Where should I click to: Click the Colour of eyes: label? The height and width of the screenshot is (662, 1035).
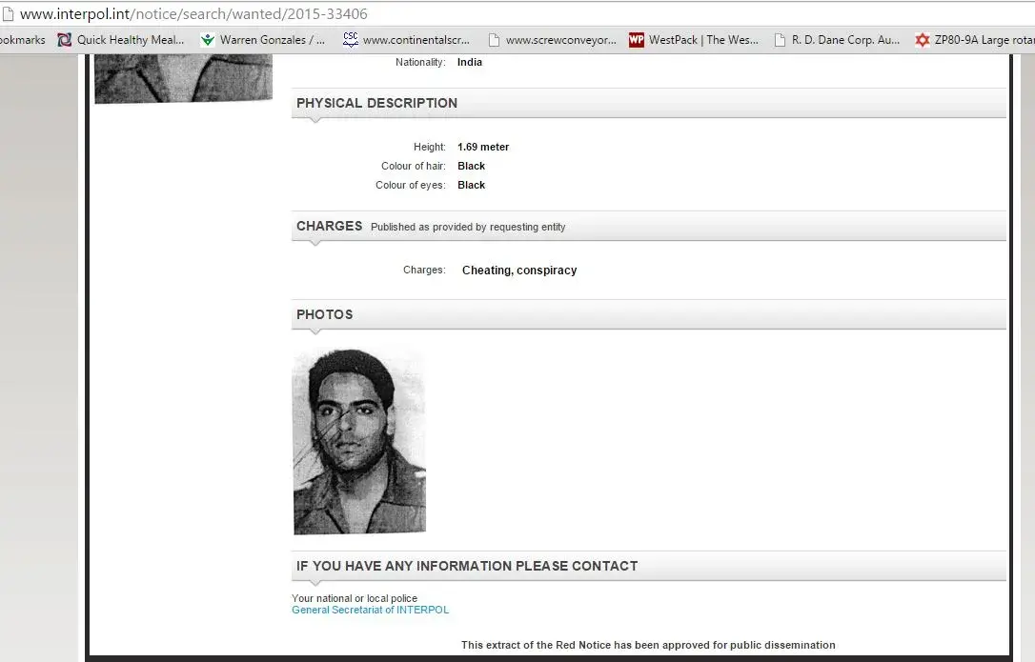411,186
